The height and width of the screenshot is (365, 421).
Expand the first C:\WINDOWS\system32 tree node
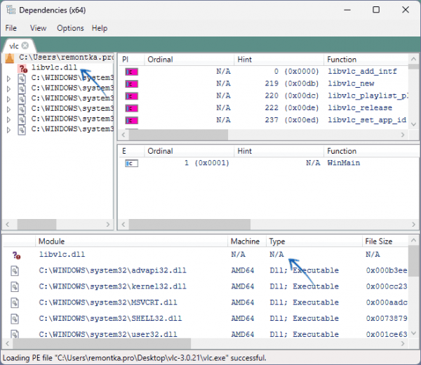click(x=8, y=79)
